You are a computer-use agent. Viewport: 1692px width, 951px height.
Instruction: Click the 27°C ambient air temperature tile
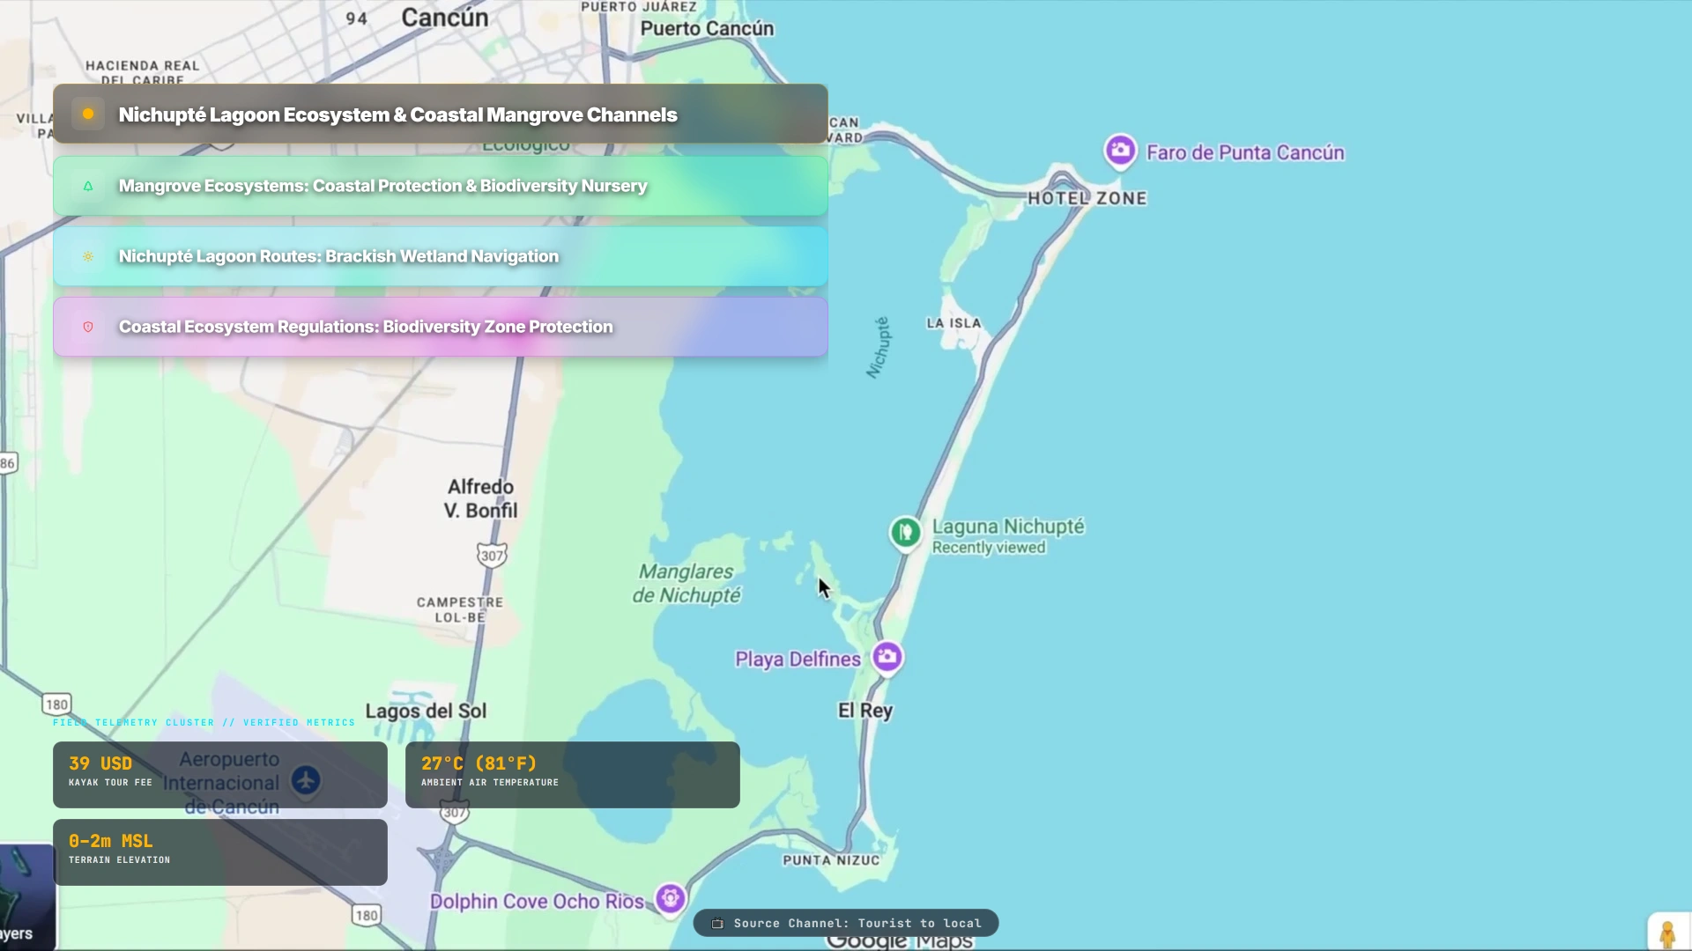pyautogui.click(x=573, y=775)
